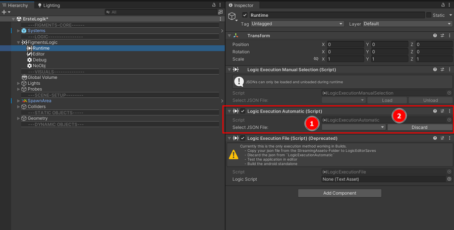The height and width of the screenshot is (230, 454).
Task: Toggle the Runtime object active checkbox
Action: pyautogui.click(x=245, y=15)
